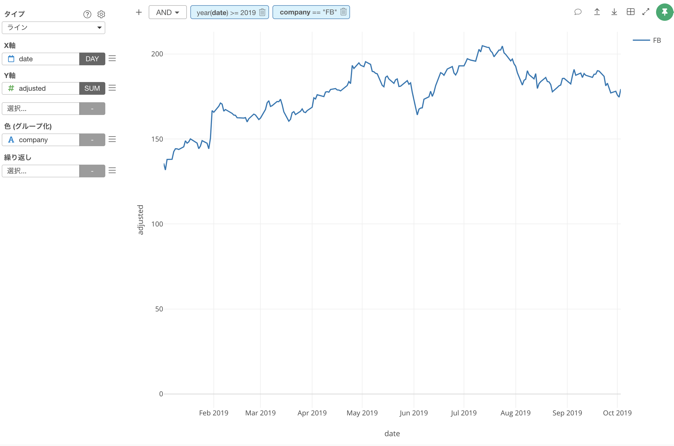Open the AND filter operator dropdown

point(167,12)
